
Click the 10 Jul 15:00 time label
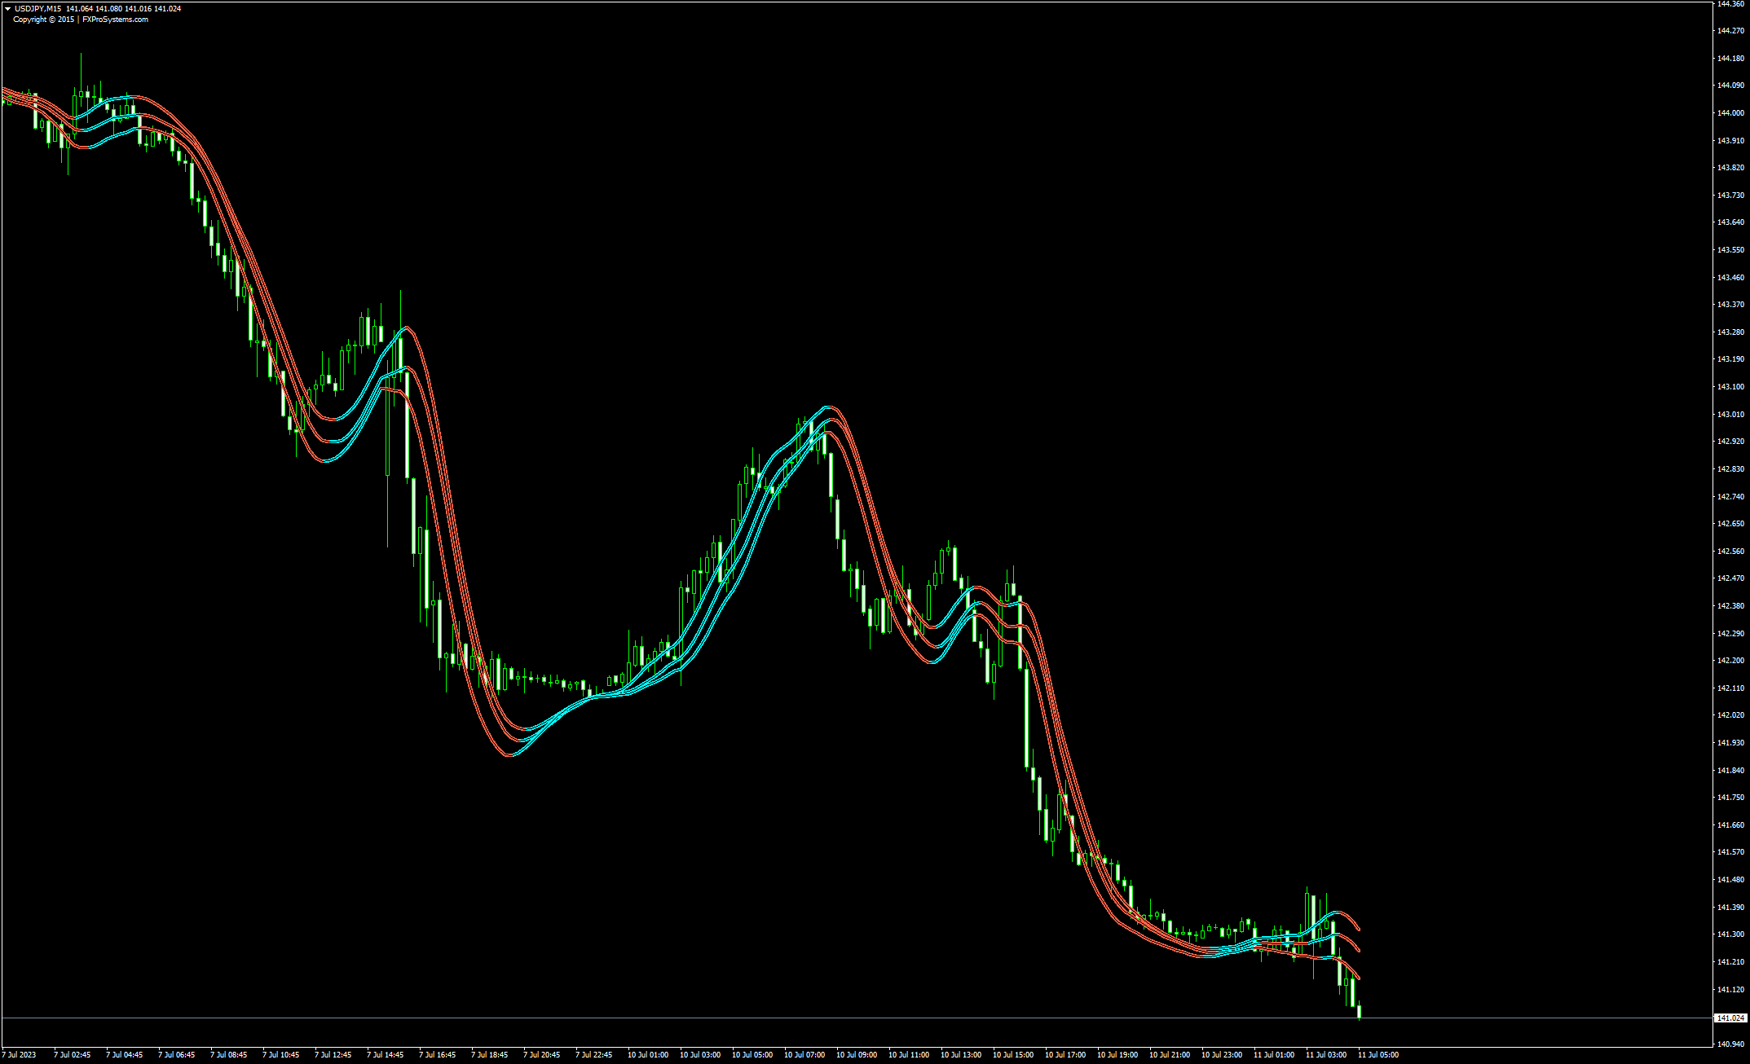tap(1012, 1055)
